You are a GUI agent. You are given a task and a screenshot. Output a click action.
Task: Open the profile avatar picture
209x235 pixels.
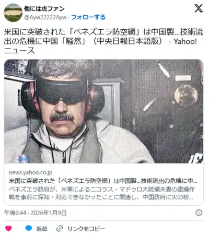pos(13,13)
